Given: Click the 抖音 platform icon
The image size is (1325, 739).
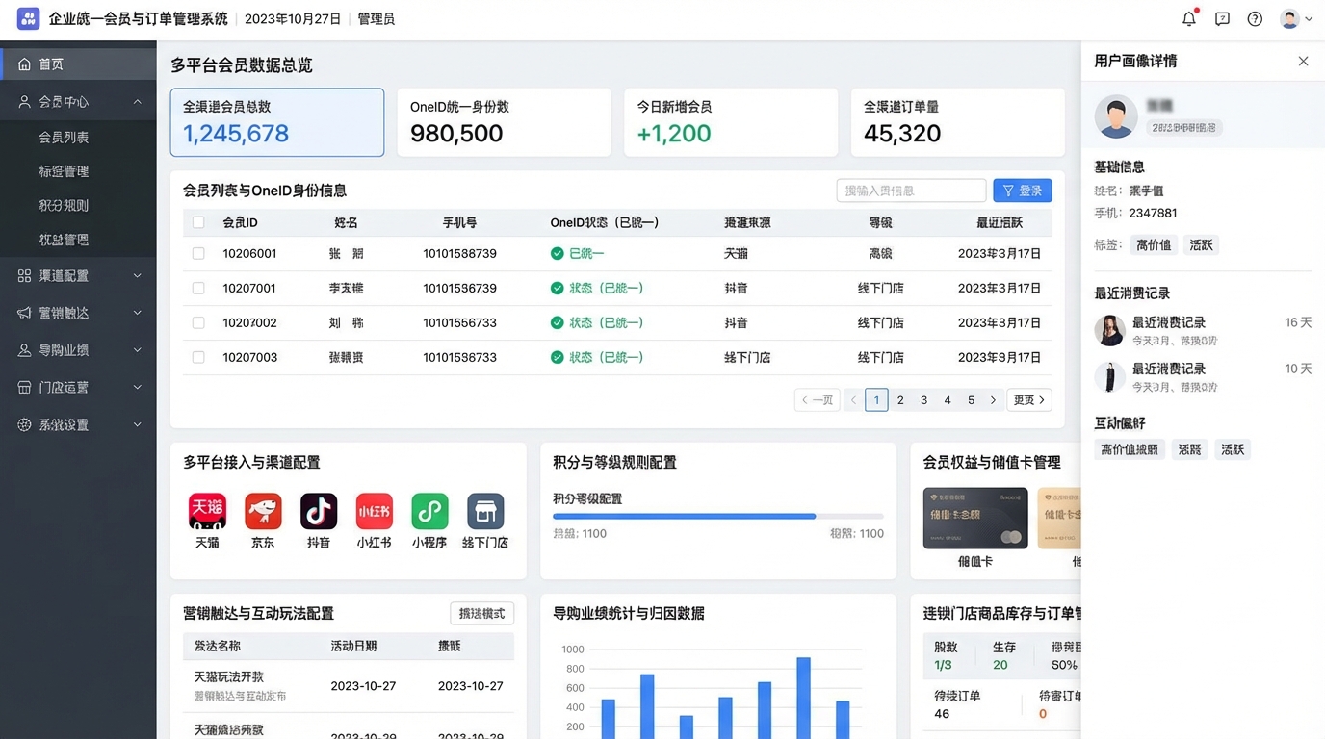Looking at the screenshot, I should coord(319,512).
